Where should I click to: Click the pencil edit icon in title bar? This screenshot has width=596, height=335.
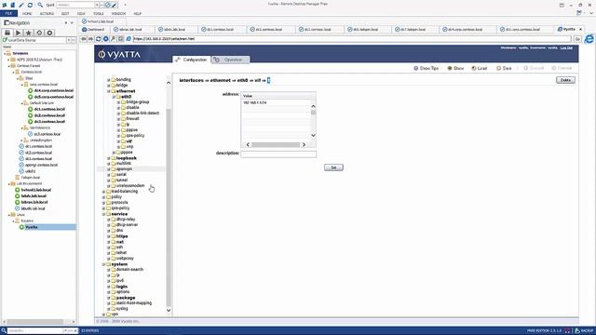point(21,5)
